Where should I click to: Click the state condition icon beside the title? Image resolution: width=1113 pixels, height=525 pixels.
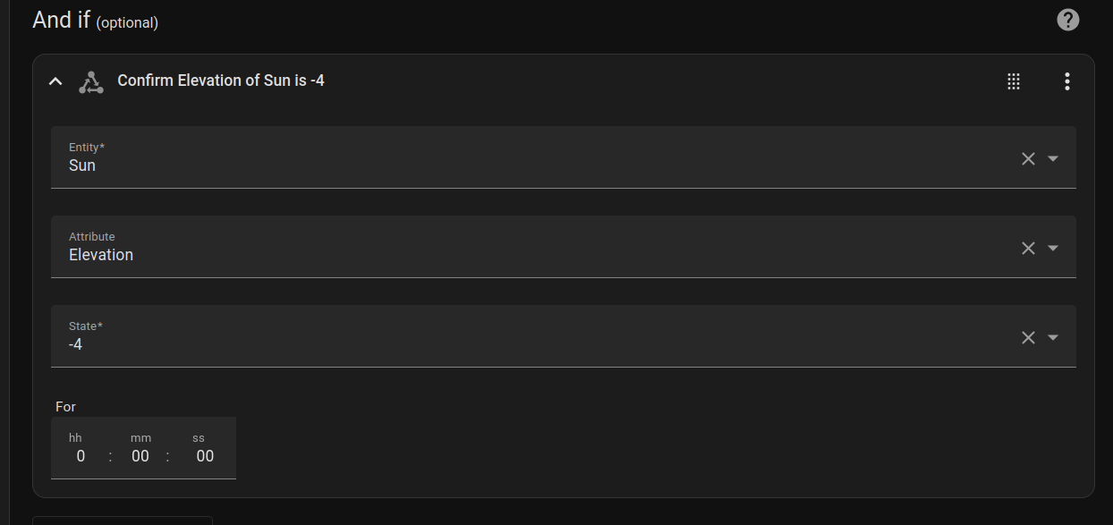[90, 82]
